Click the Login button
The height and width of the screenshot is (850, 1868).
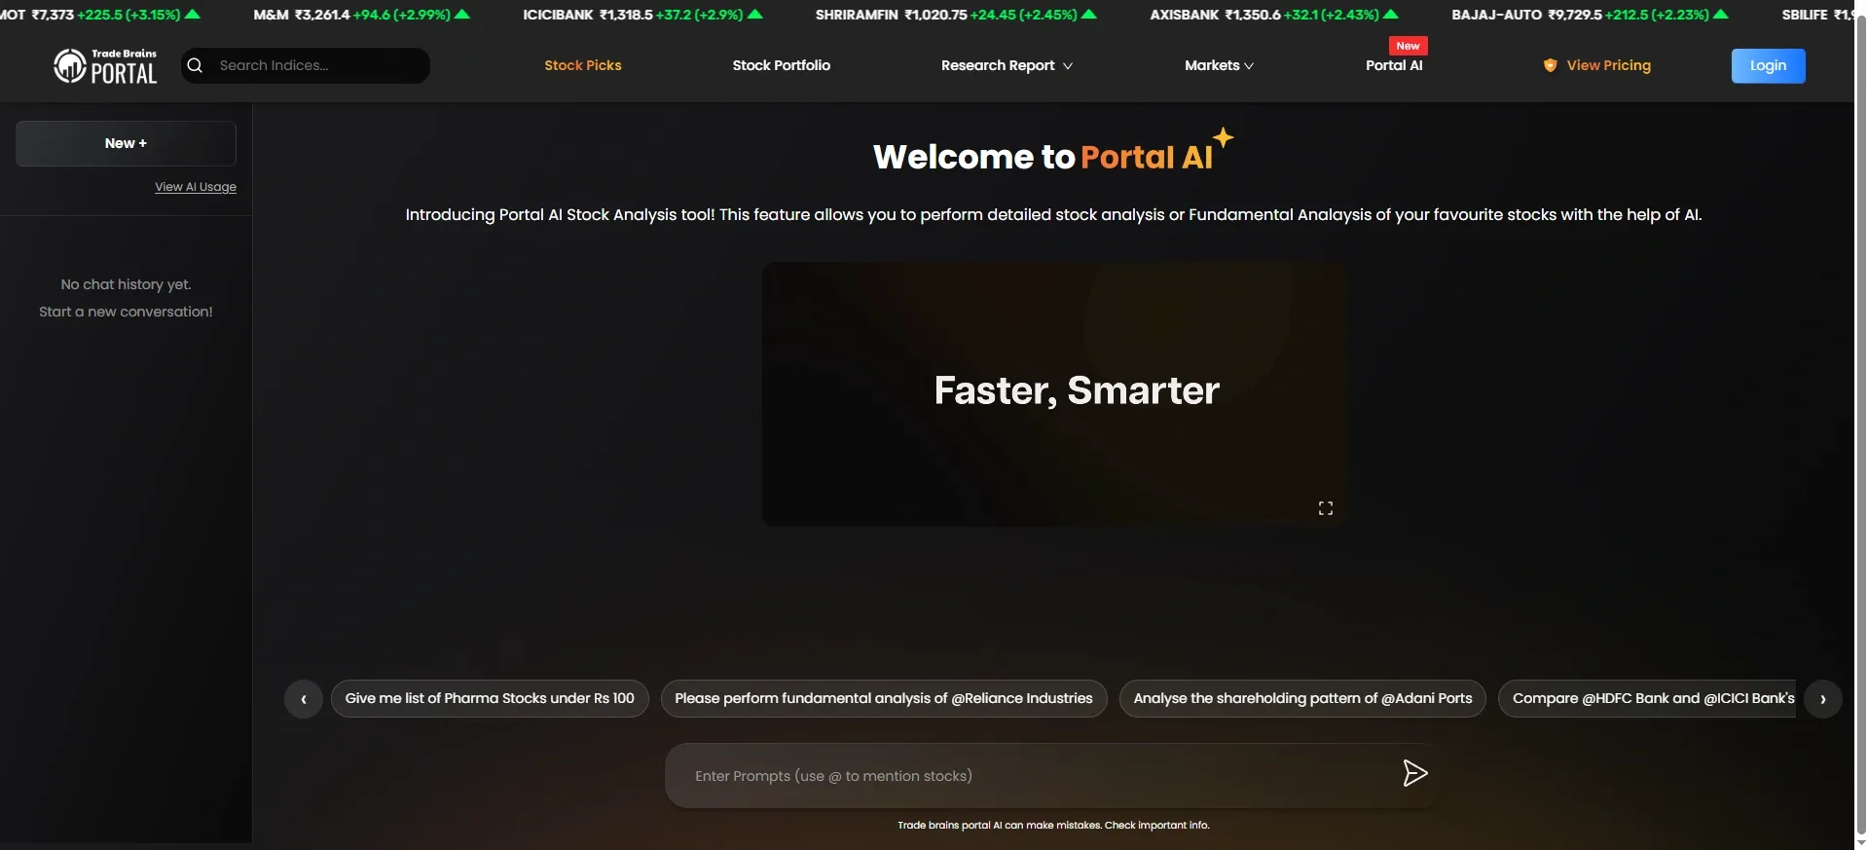tap(1768, 65)
